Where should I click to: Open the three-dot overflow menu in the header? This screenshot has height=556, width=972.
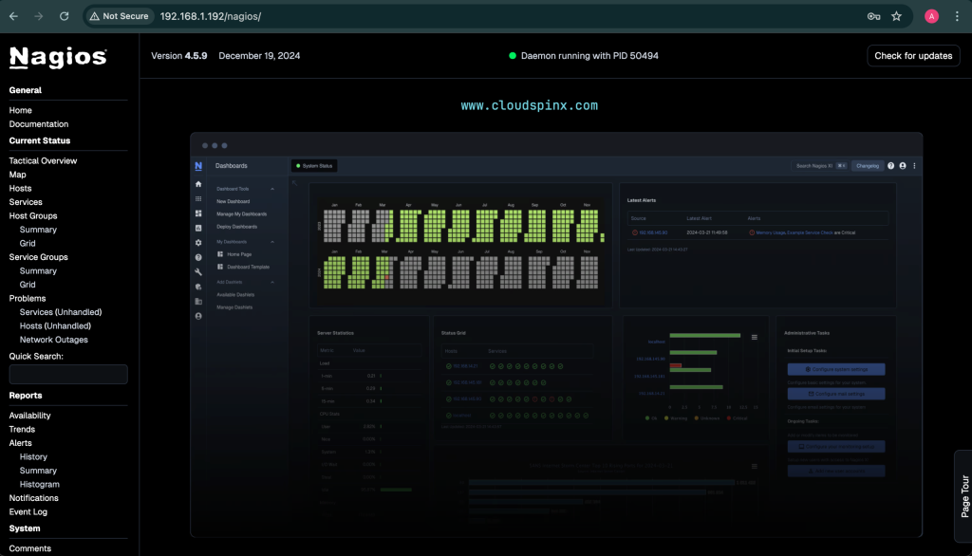pos(915,166)
